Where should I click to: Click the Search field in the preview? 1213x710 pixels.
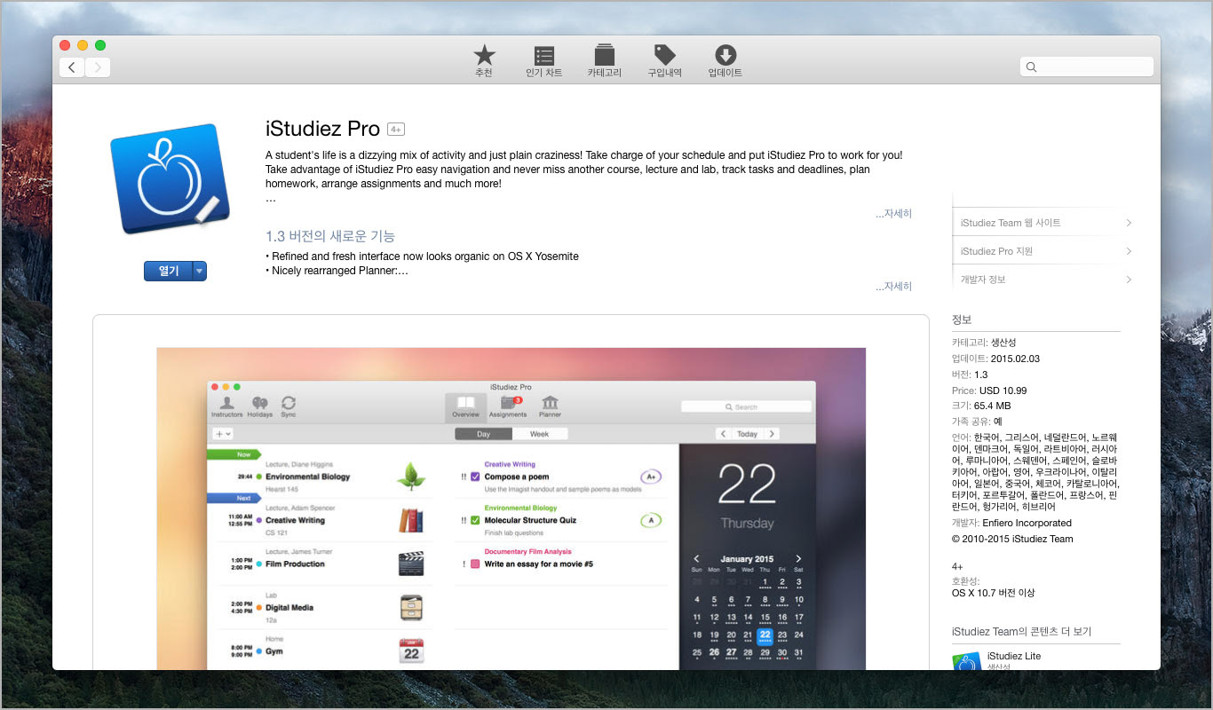coord(746,406)
